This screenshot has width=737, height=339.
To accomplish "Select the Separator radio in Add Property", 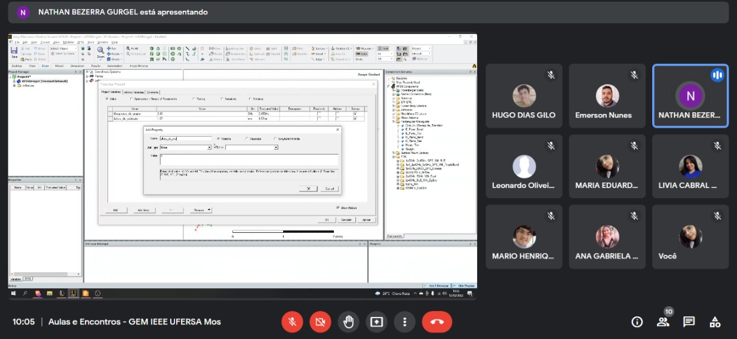I will [x=247, y=138].
